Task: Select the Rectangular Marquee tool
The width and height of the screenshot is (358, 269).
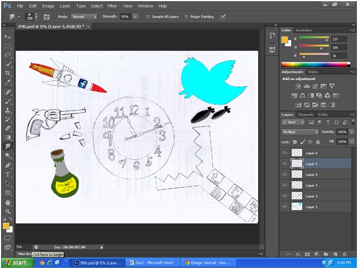Action: click(x=8, y=46)
